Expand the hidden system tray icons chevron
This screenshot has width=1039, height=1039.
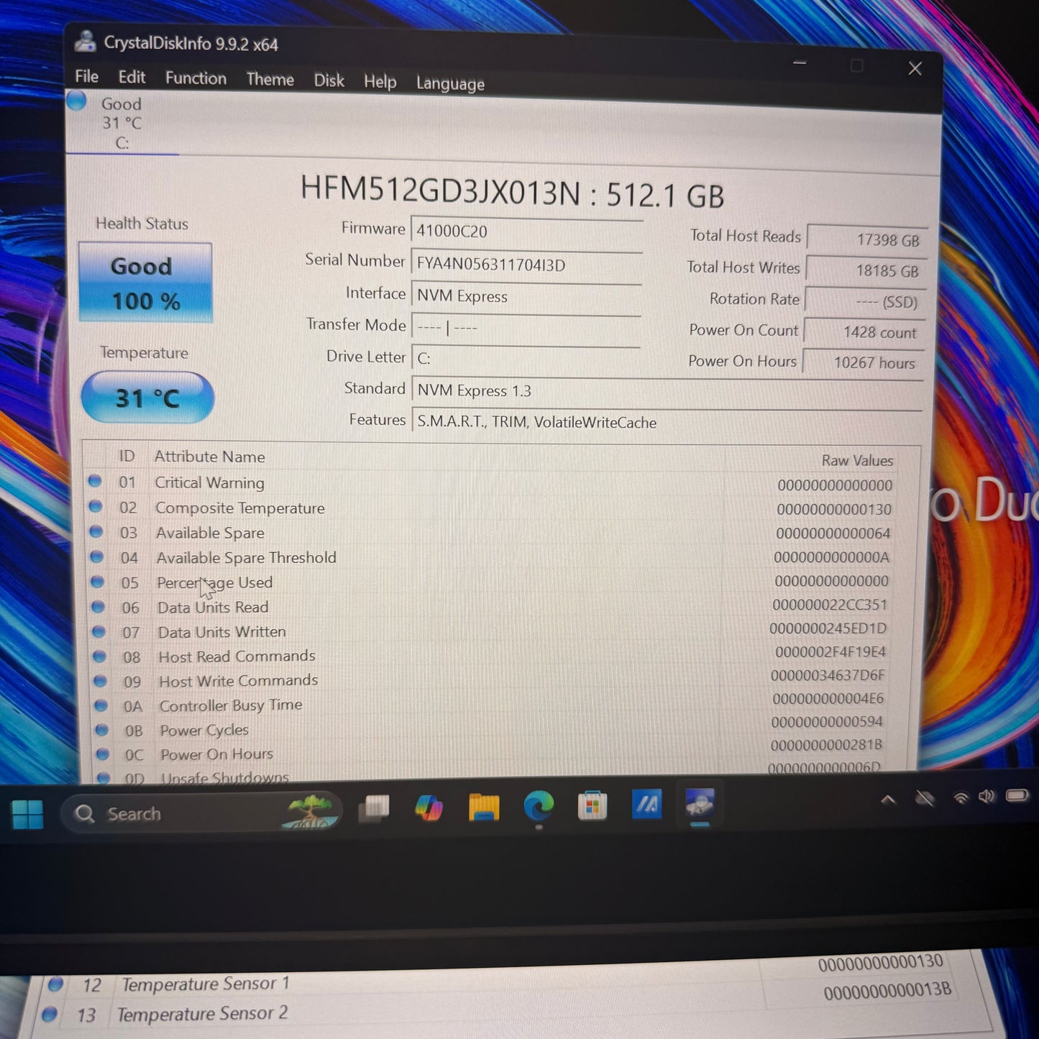tap(888, 799)
